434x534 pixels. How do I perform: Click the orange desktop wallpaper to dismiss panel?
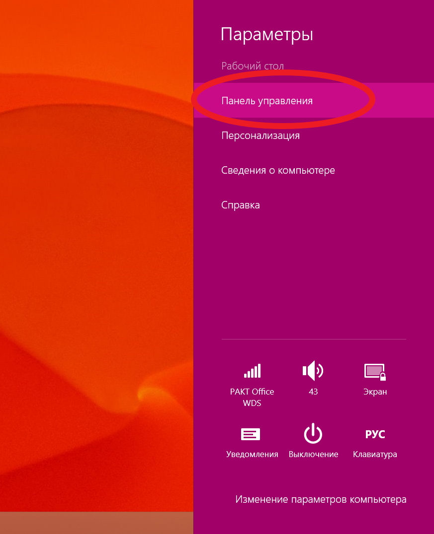click(94, 248)
